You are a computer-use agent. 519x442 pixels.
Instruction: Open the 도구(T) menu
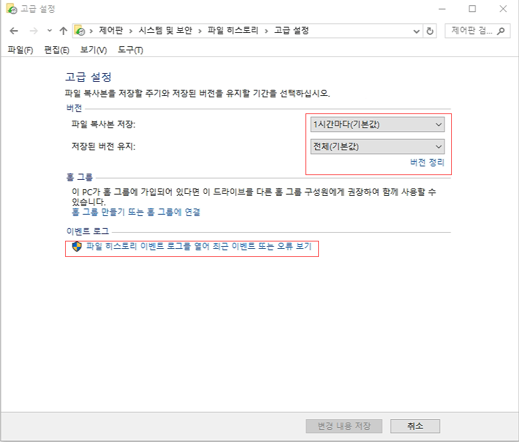point(130,50)
